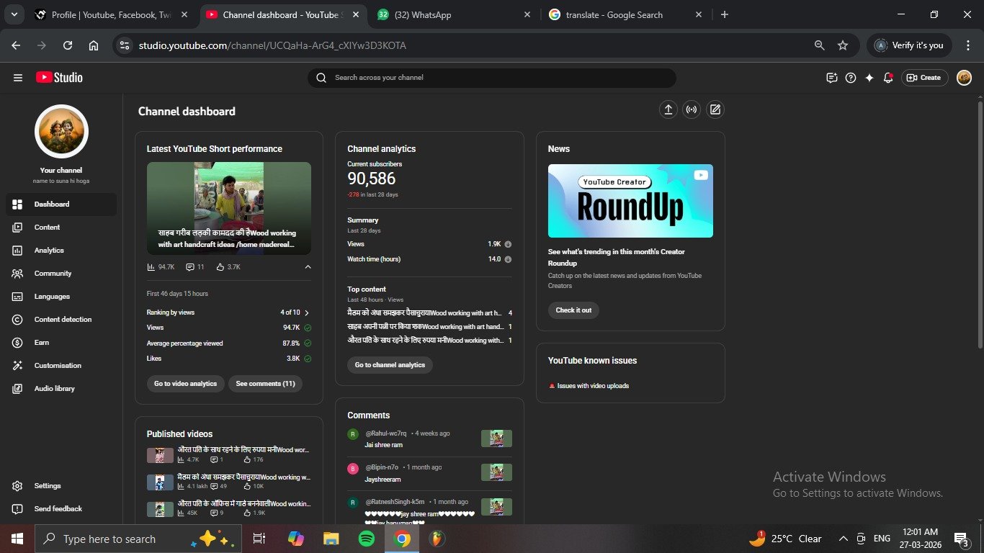
Task: Open the send feedback icon in header
Action: [x=832, y=78]
